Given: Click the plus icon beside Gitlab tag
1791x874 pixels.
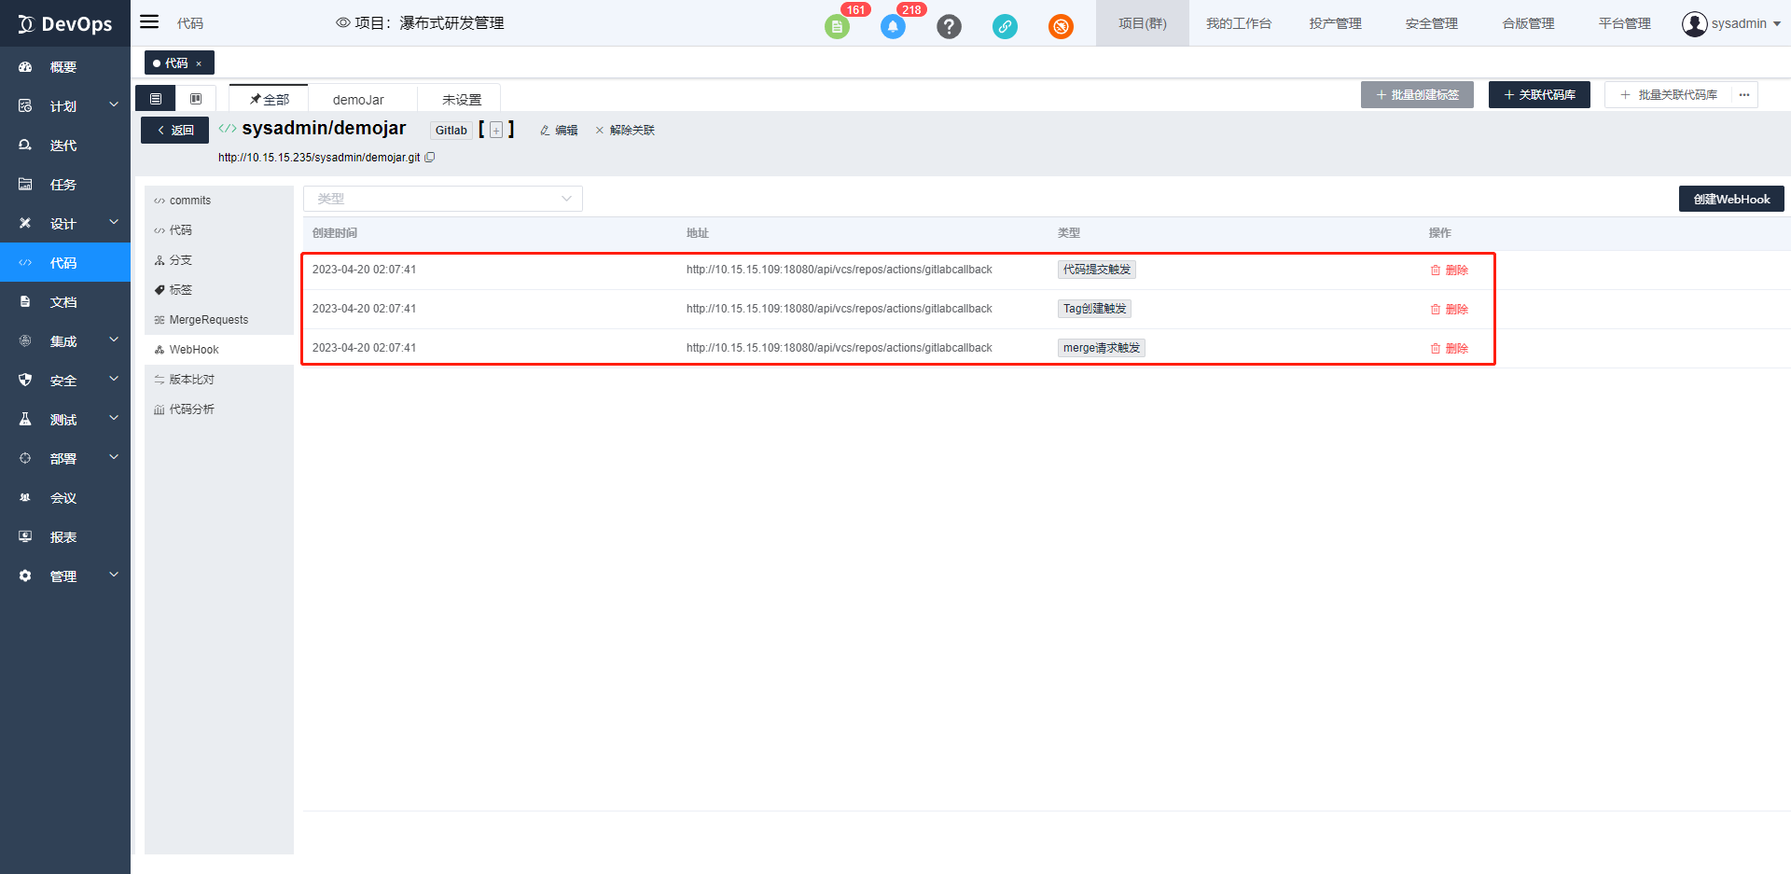Looking at the screenshot, I should [x=496, y=131].
